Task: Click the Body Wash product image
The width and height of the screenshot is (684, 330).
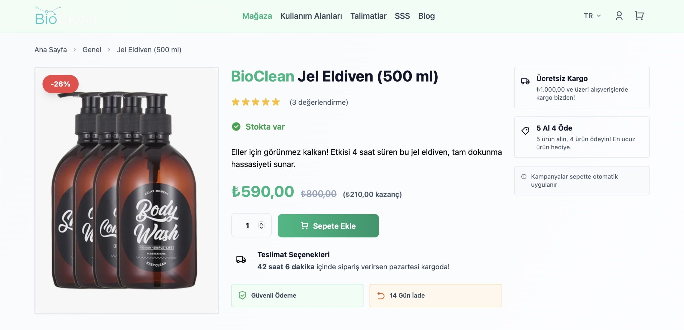Action: [x=127, y=190]
